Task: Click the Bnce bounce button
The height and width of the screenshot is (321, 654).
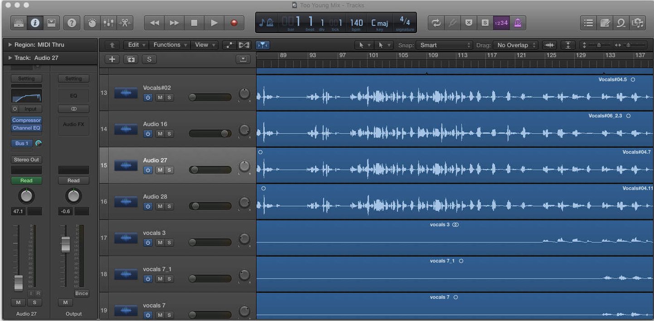Action: pyautogui.click(x=82, y=293)
